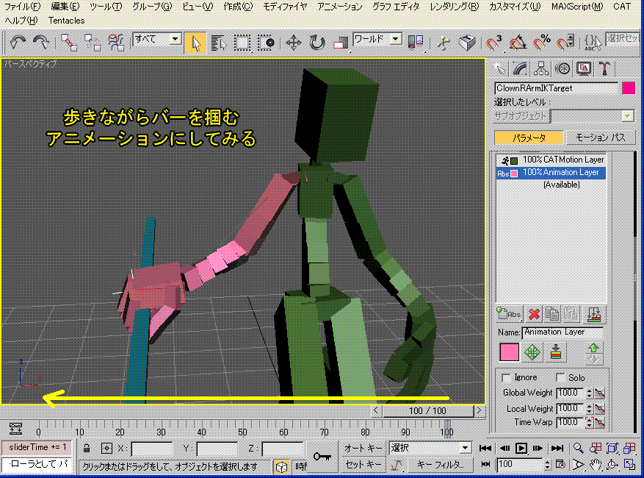Open the Create command panel tab
The width and height of the screenshot is (644, 478).
coord(499,68)
